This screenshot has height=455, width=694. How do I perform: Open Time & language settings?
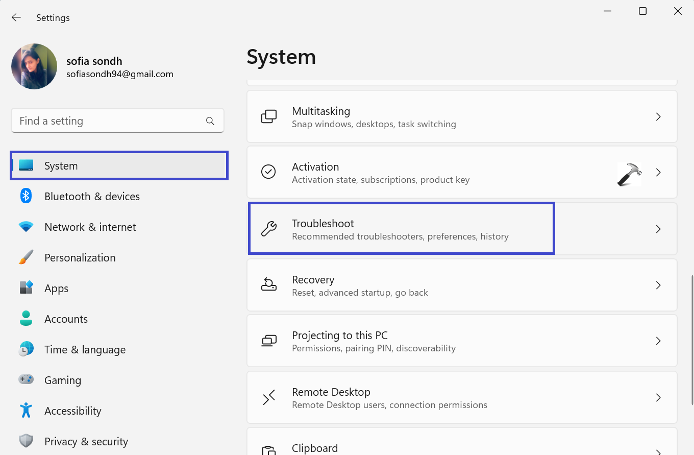(85, 350)
